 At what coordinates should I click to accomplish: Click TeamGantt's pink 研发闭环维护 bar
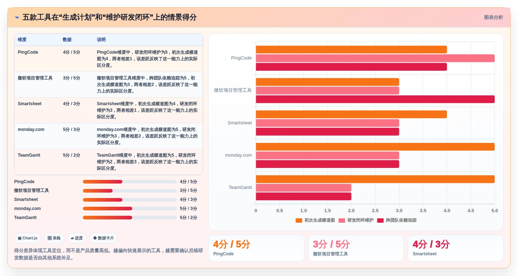click(x=304, y=188)
